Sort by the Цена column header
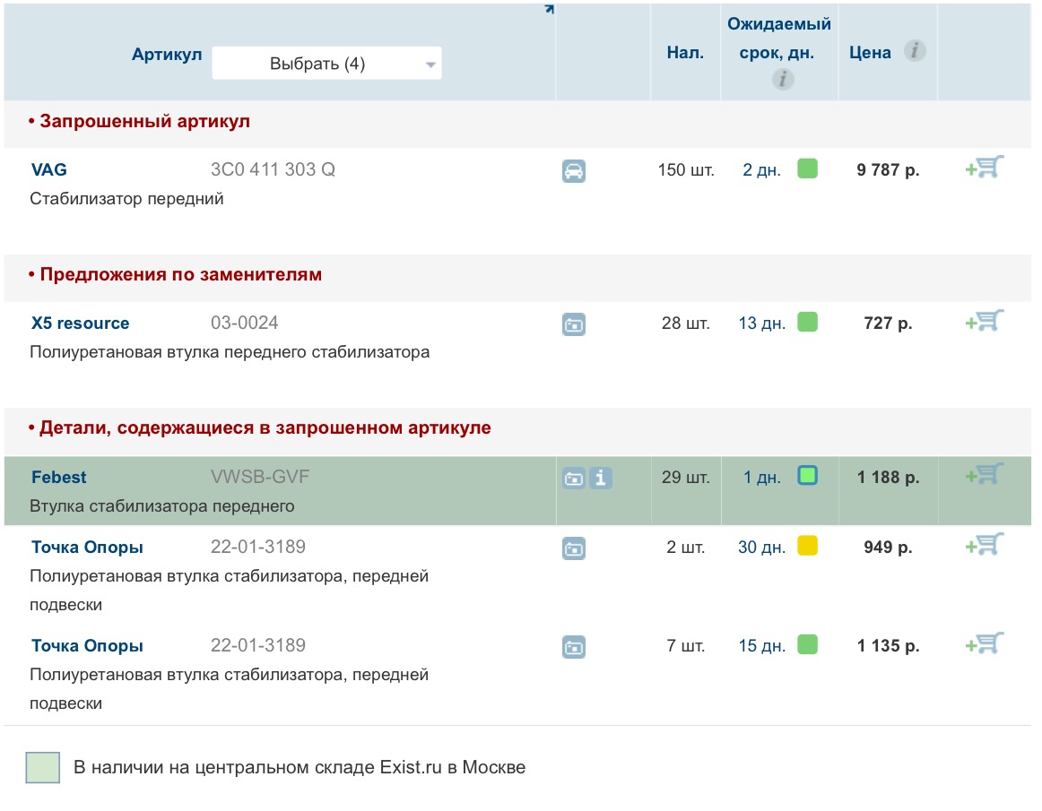This screenshot has height=811, width=1042. click(870, 52)
